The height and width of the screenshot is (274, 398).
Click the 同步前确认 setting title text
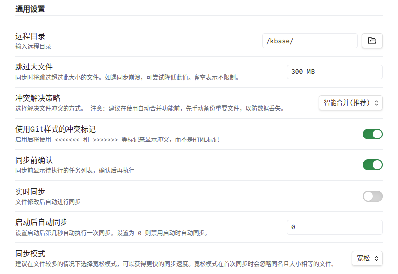pos(34,160)
